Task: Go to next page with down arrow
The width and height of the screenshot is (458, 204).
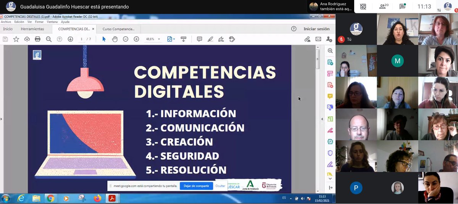Action: point(70,39)
